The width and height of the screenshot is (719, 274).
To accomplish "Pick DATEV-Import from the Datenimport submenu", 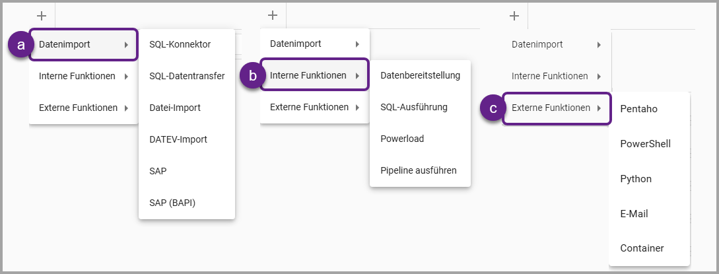I will point(178,139).
